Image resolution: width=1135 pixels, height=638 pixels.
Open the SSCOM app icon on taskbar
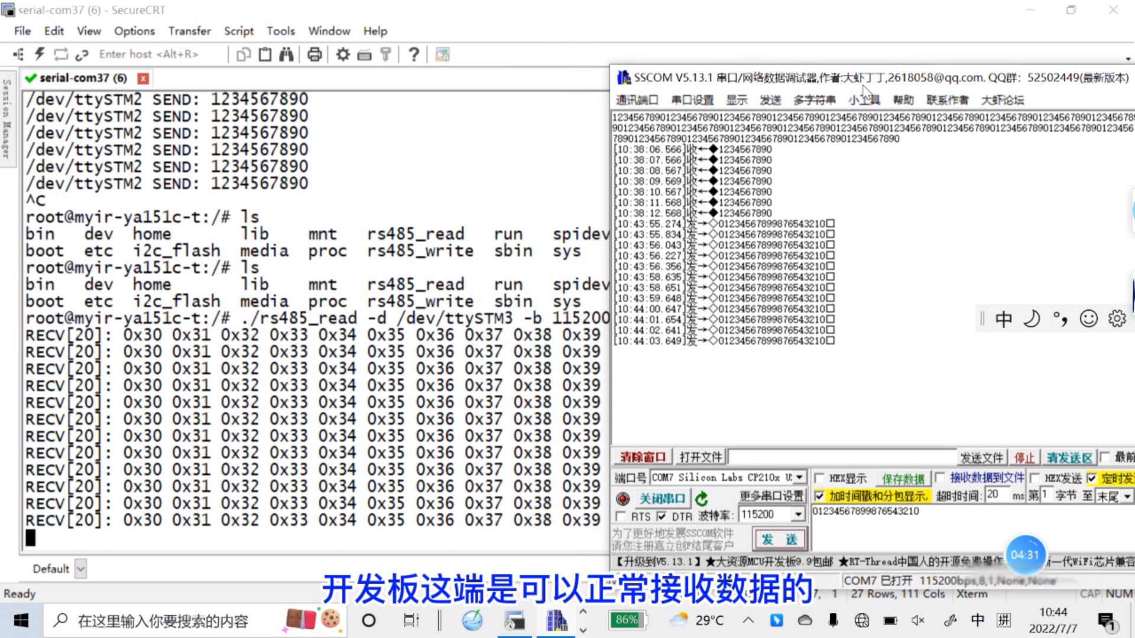coord(556,620)
